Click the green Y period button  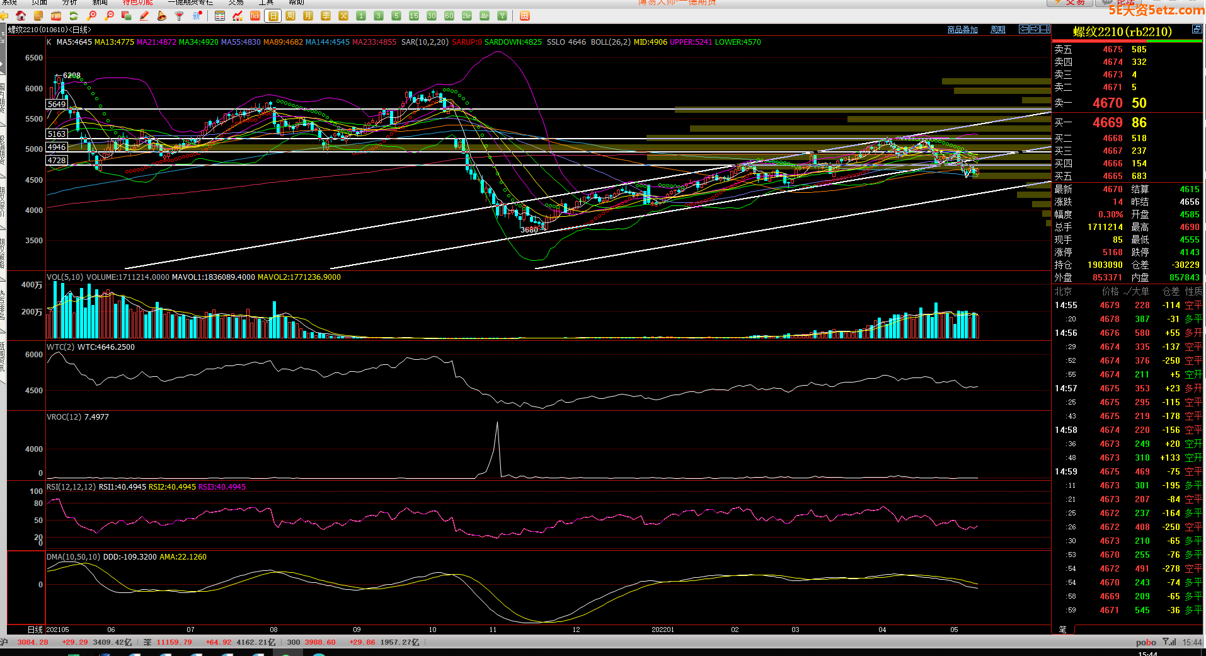click(502, 16)
